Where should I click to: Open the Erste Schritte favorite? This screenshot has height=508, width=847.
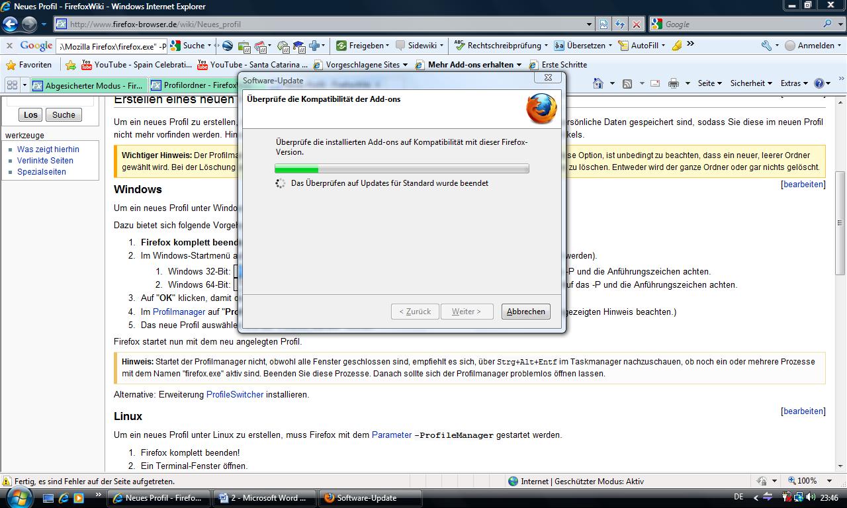(557, 65)
